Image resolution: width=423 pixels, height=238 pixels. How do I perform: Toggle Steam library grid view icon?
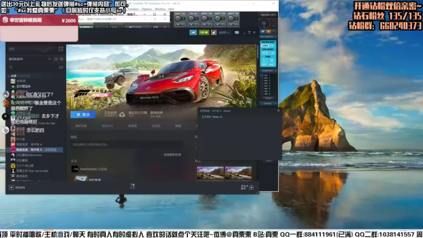(61, 49)
